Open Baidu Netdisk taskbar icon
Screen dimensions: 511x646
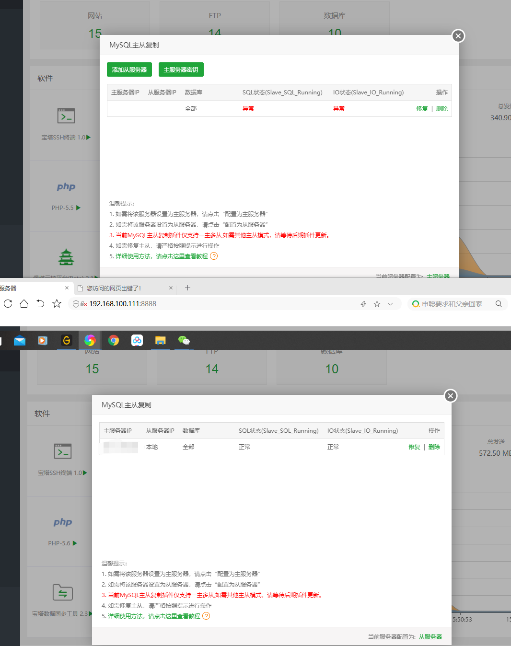(x=137, y=340)
